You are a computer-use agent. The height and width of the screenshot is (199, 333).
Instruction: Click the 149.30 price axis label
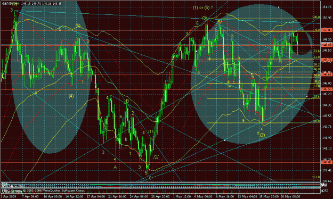[x=327, y=39]
